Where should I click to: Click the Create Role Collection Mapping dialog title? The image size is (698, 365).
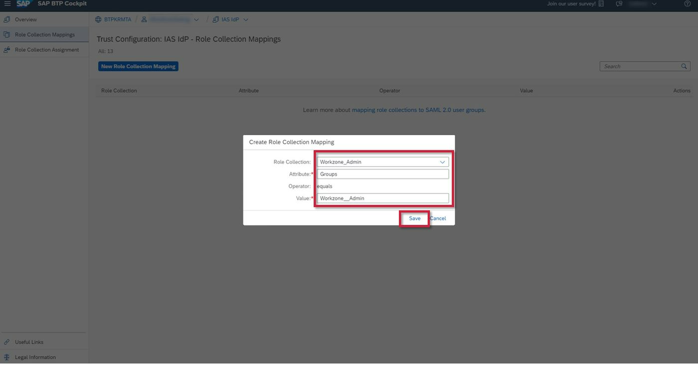coord(291,143)
